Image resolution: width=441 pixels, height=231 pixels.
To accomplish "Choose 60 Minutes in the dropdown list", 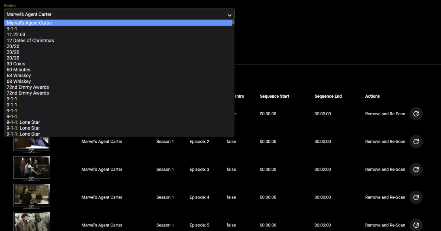I will pyautogui.click(x=18, y=70).
